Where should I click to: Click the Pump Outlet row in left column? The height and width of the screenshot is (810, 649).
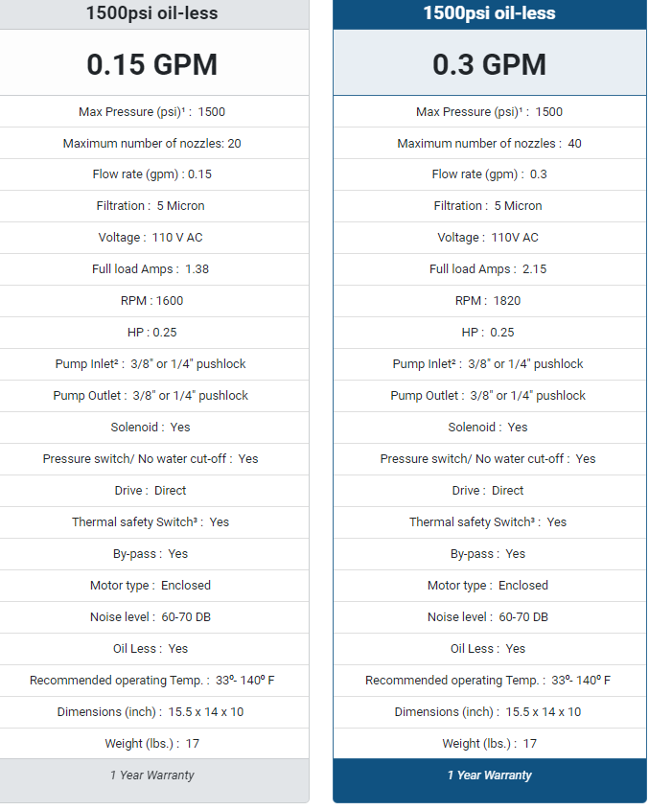tap(151, 396)
